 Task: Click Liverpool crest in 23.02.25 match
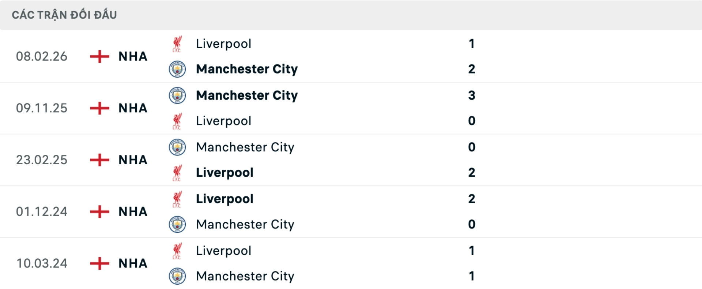click(177, 173)
